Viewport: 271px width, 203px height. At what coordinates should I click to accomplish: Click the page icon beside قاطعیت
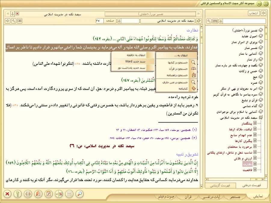255,169
